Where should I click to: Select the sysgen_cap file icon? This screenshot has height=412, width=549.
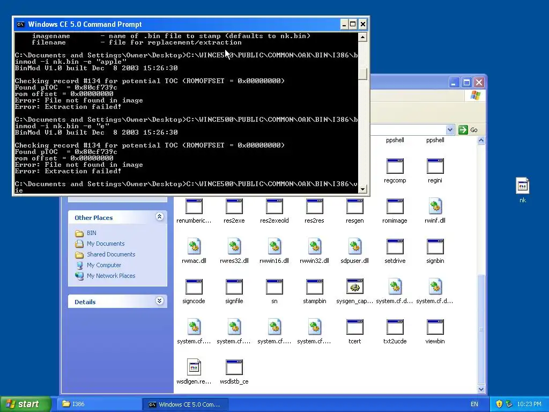pyautogui.click(x=355, y=287)
